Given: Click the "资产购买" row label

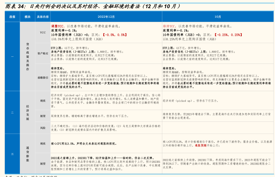Looking at the screenshot, I should click(x=43, y=53).
